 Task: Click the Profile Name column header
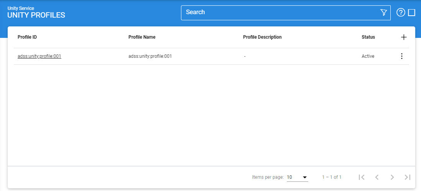tap(142, 37)
